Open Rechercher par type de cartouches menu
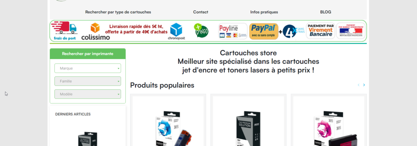The width and height of the screenshot is (417, 146). [118, 12]
